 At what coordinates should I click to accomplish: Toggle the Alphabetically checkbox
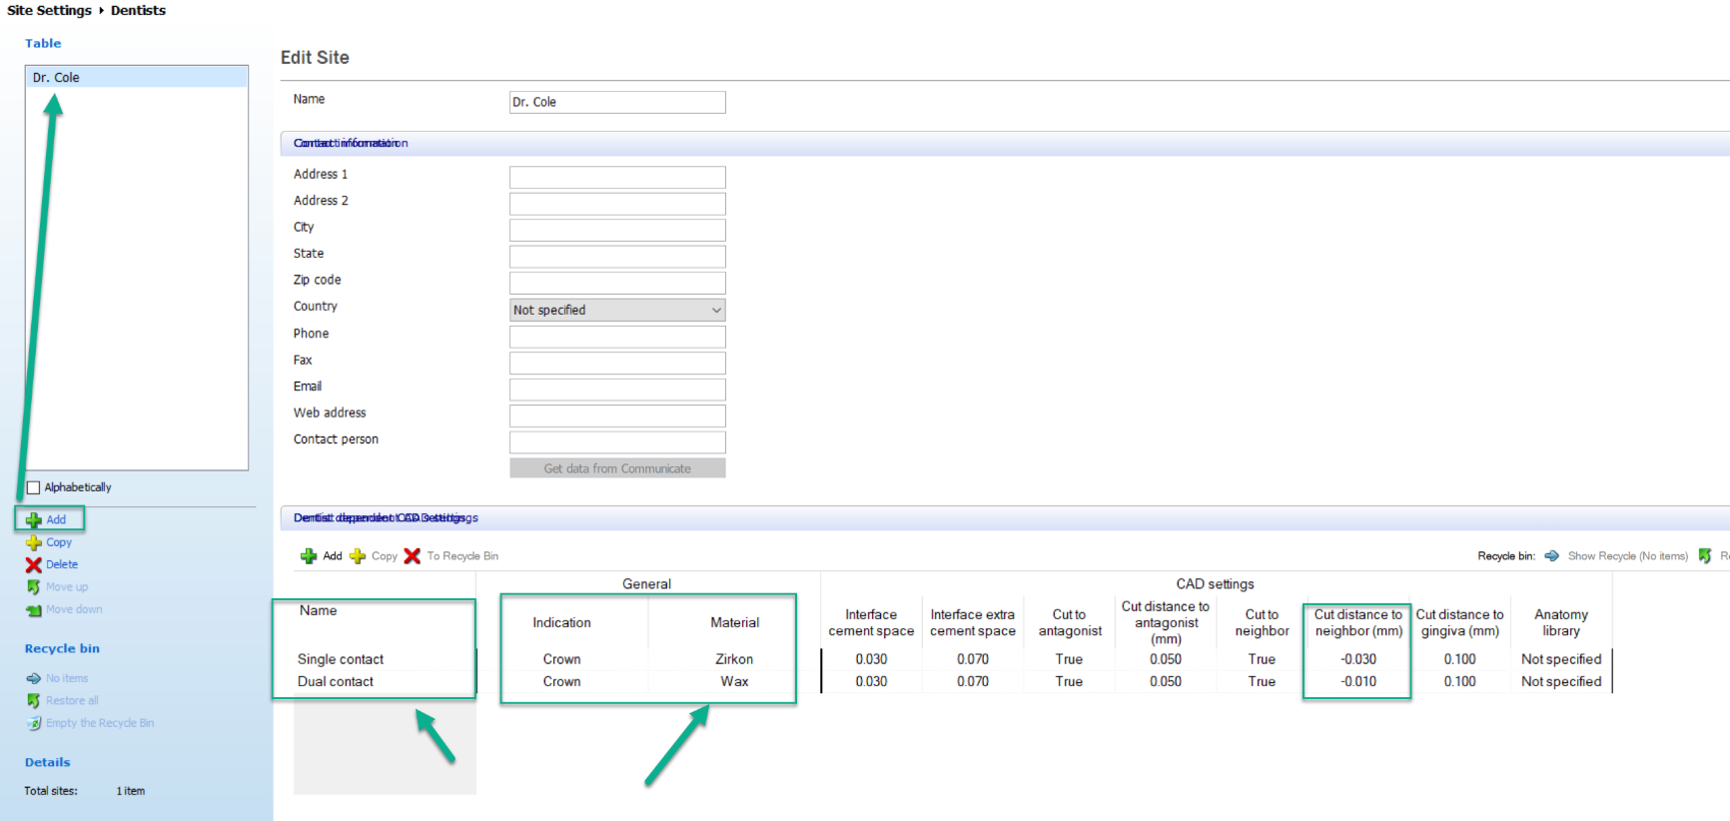(34, 487)
